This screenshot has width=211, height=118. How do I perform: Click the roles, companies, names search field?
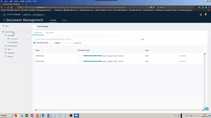86,39
